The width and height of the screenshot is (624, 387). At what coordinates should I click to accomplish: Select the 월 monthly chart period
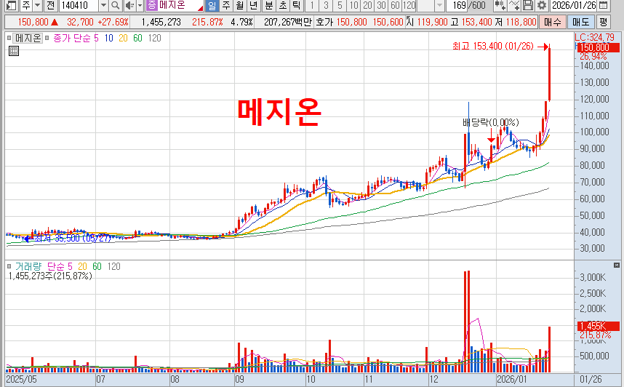tap(239, 6)
